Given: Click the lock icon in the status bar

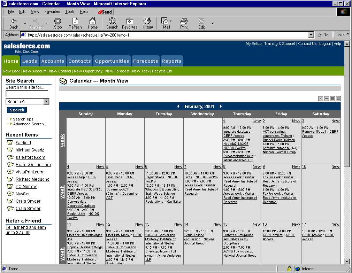Looking at the screenshot, I should point(289,268).
